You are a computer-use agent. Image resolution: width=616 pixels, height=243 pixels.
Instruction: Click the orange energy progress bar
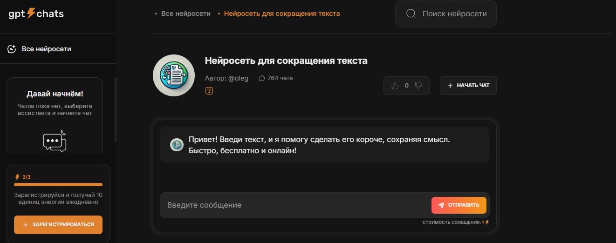(x=58, y=185)
